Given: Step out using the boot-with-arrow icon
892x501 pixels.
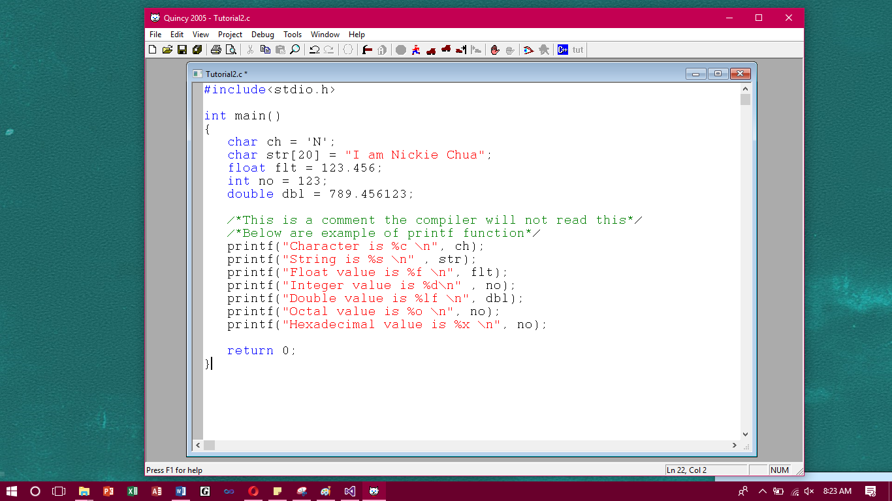Looking at the screenshot, I should point(459,50).
